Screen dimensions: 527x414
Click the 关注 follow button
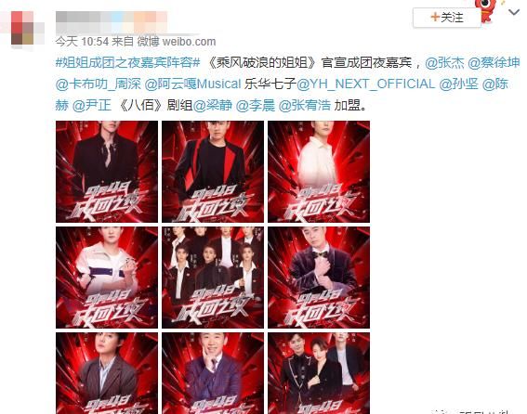(447, 18)
